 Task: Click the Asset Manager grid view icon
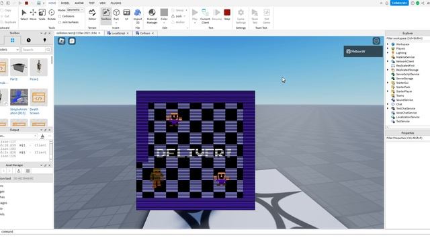(x=28, y=171)
